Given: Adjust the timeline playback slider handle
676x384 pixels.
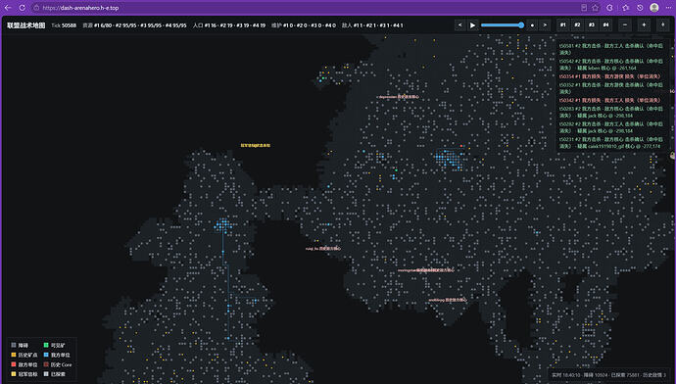Looking at the screenshot, I should click(x=521, y=25).
